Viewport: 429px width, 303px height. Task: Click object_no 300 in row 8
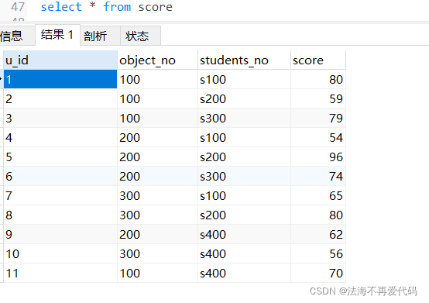[157, 215]
